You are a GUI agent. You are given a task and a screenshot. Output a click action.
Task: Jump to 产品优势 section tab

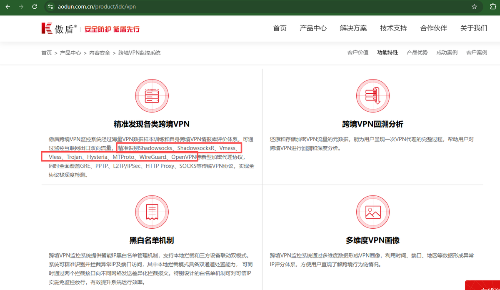pyautogui.click(x=417, y=52)
